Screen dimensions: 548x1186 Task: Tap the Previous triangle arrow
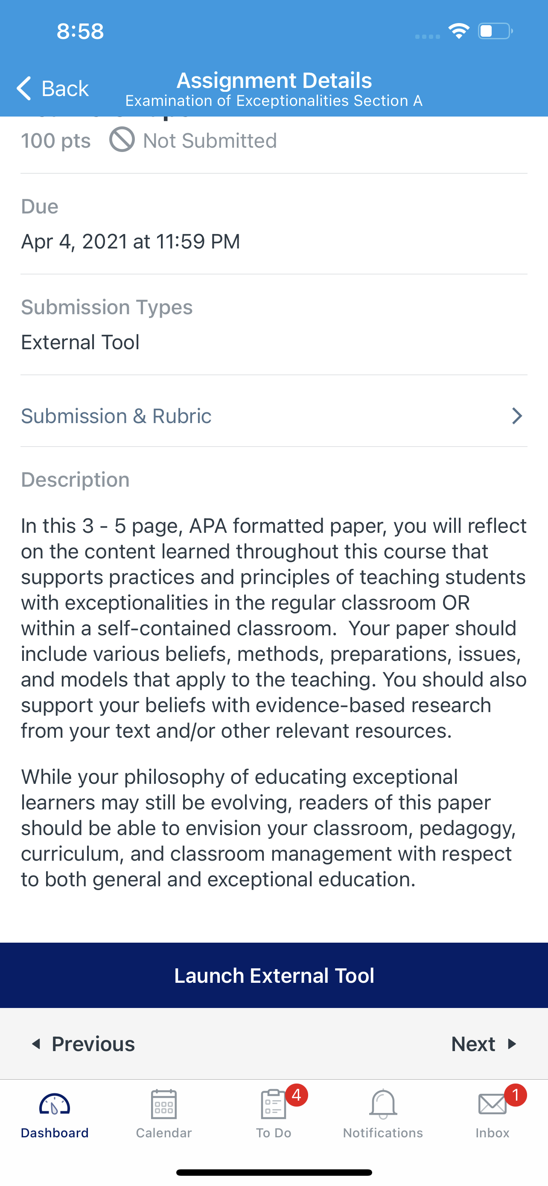[36, 1044]
